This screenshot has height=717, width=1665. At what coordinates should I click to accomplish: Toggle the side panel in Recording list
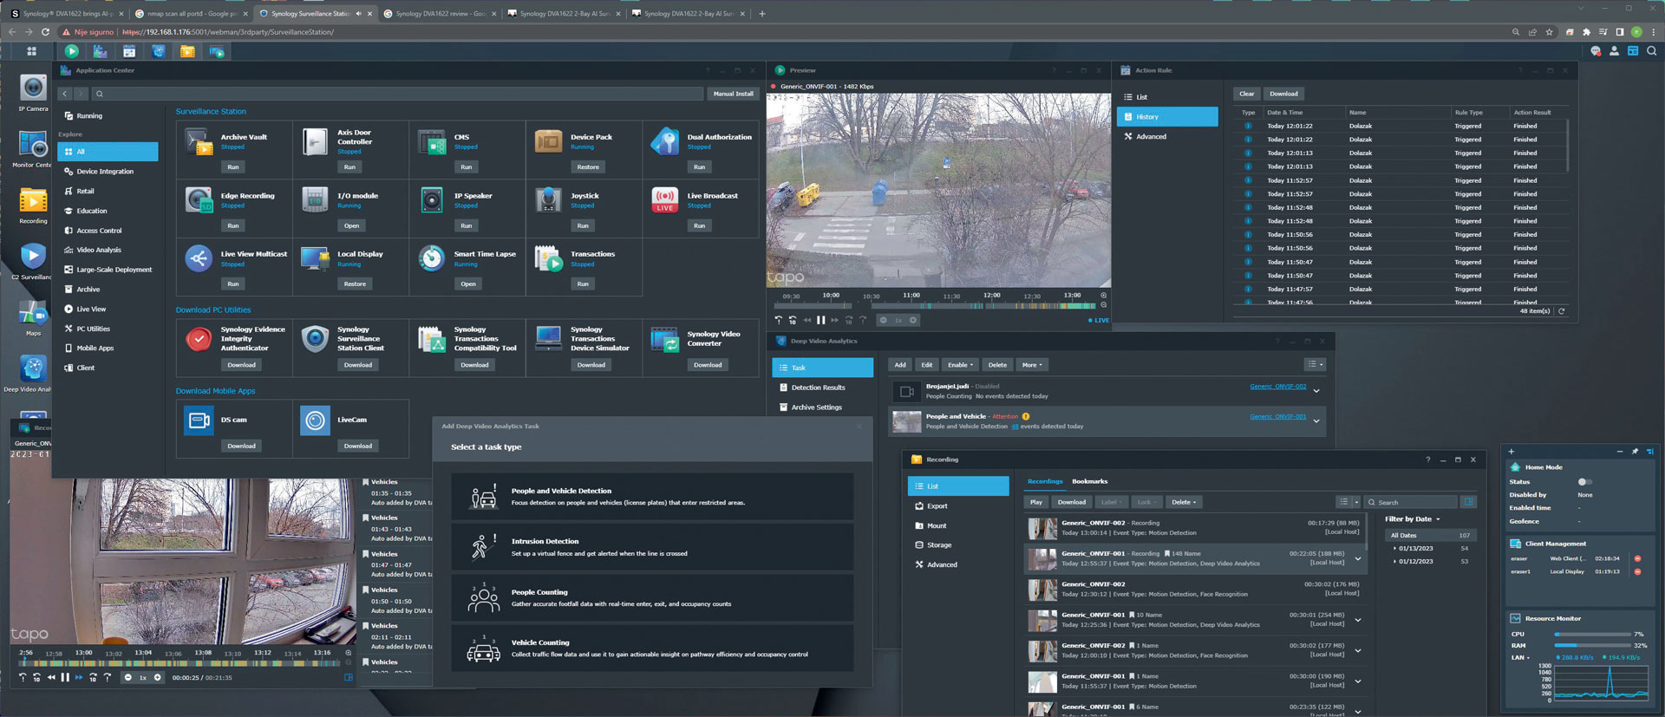[x=1468, y=502]
